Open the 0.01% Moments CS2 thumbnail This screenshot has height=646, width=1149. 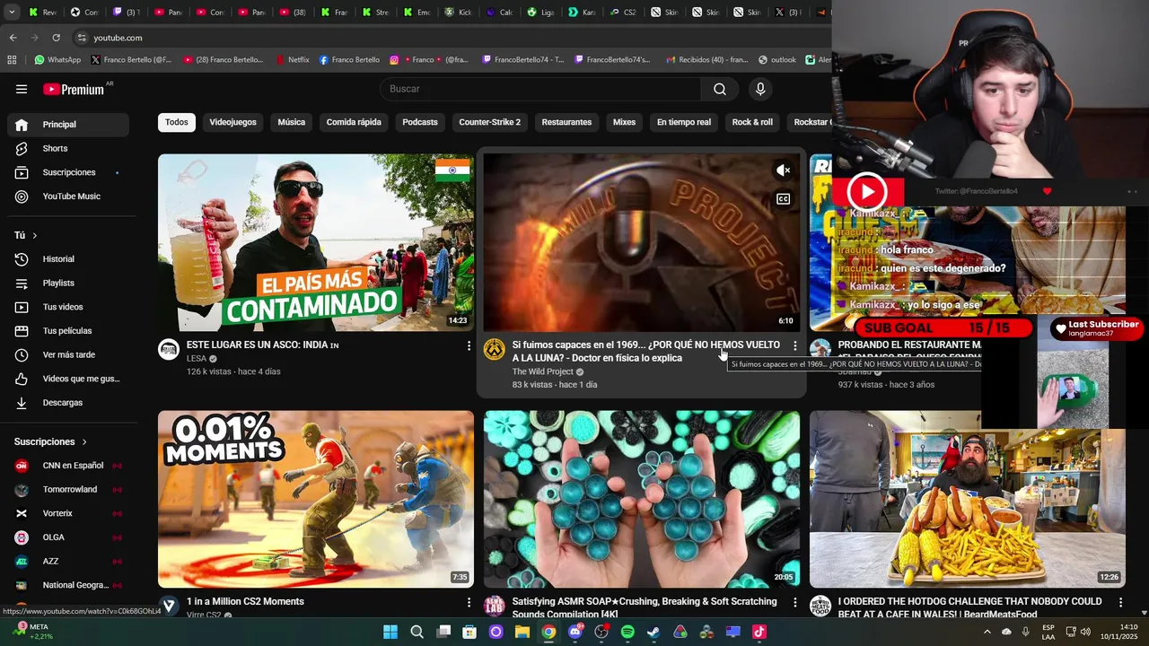316,500
